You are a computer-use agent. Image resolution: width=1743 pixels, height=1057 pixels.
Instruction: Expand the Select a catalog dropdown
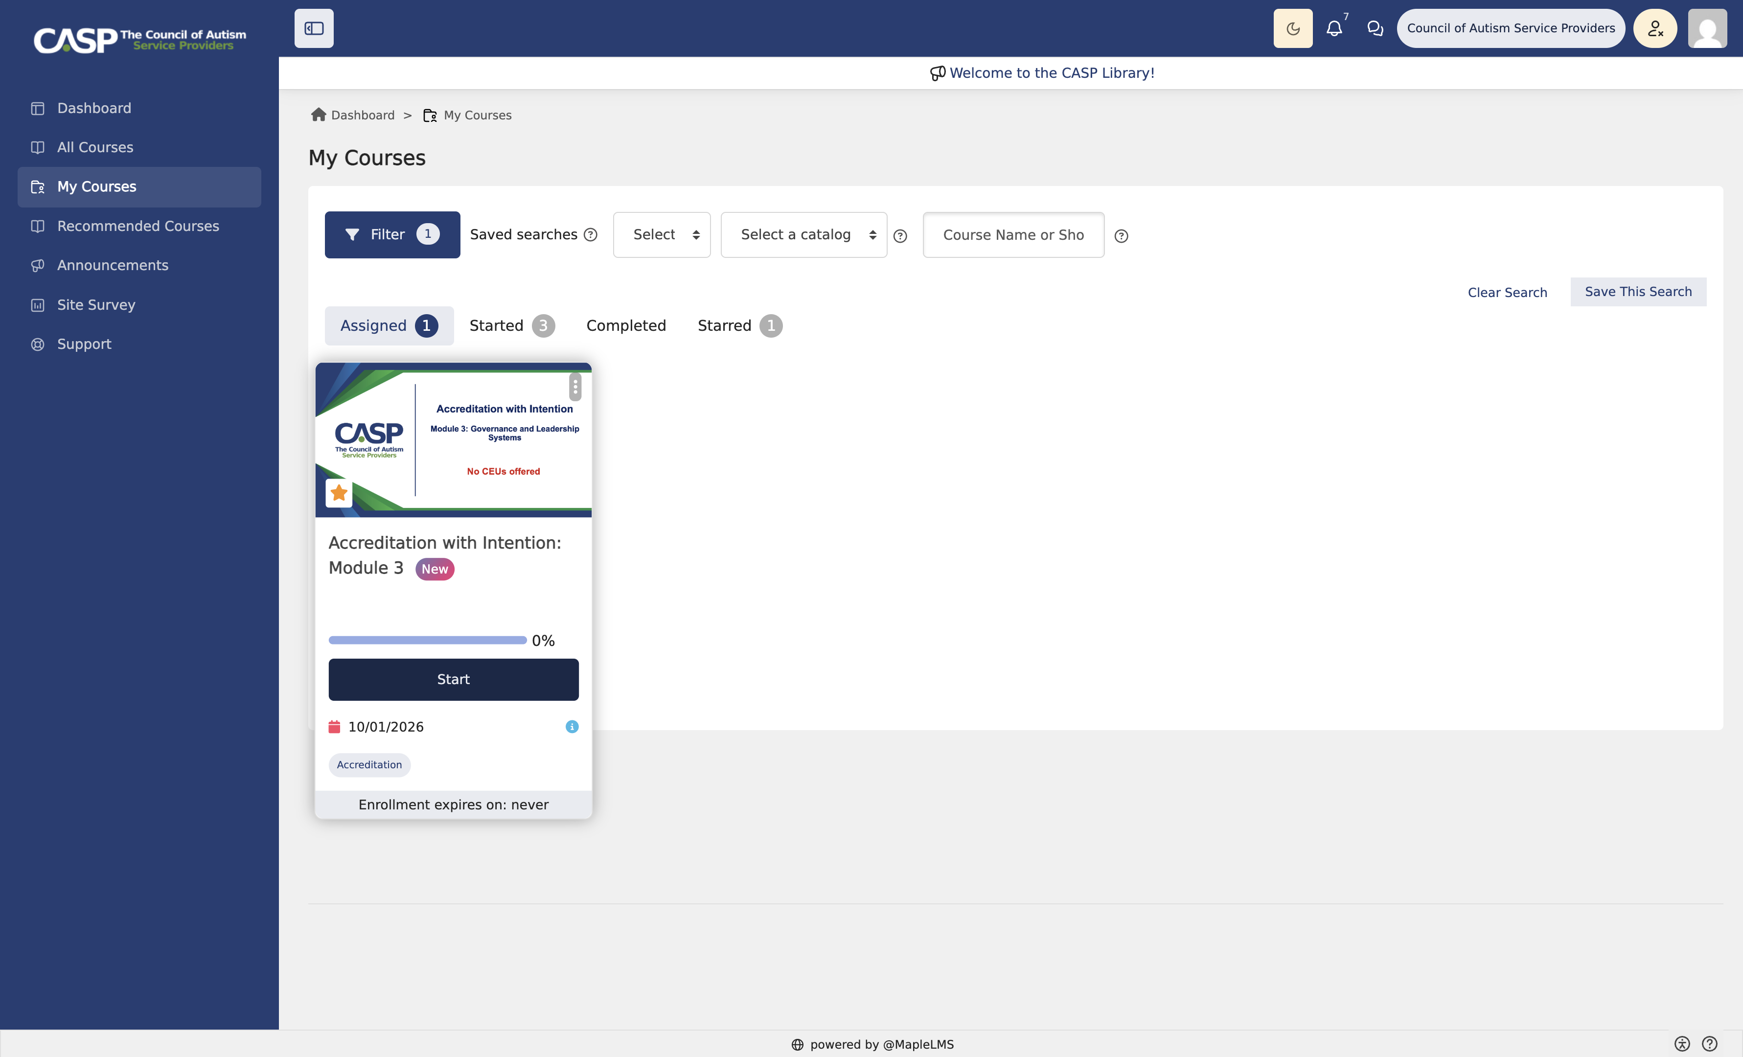(803, 234)
